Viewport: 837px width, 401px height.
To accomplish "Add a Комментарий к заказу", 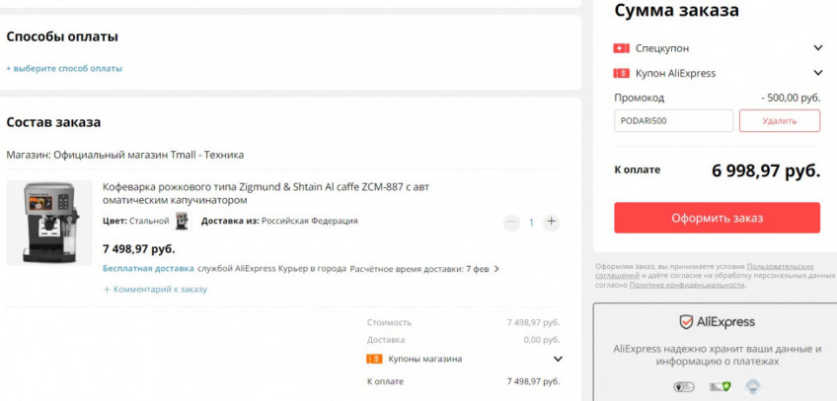I will coord(156,290).
